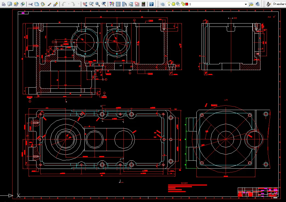Viewport: 286px width, 202px height.
Task: Open the Standard text style dropdown
Action: point(279,4)
